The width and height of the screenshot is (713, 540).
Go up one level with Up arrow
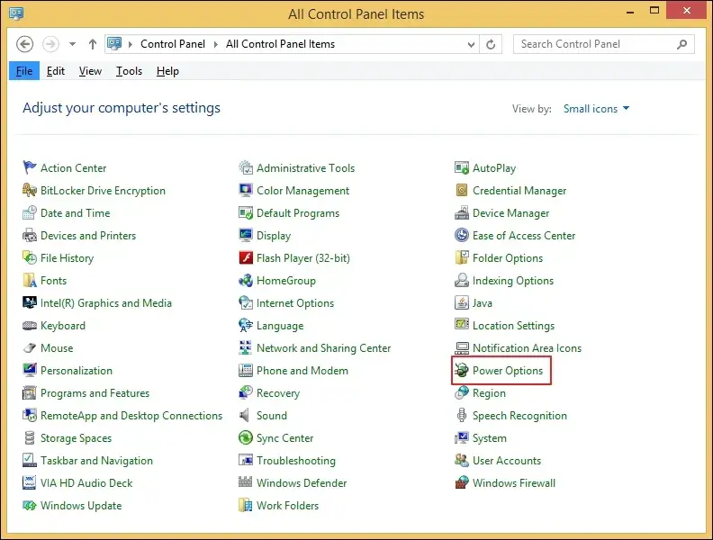(93, 44)
